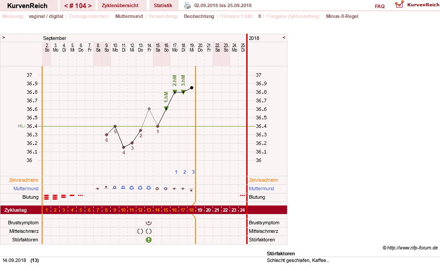440x271 pixels.
Task: Click the 2.hM green triangle marker
Action: click(174, 92)
